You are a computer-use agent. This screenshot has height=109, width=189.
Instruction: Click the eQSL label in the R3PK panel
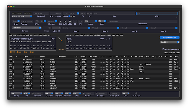102,39
